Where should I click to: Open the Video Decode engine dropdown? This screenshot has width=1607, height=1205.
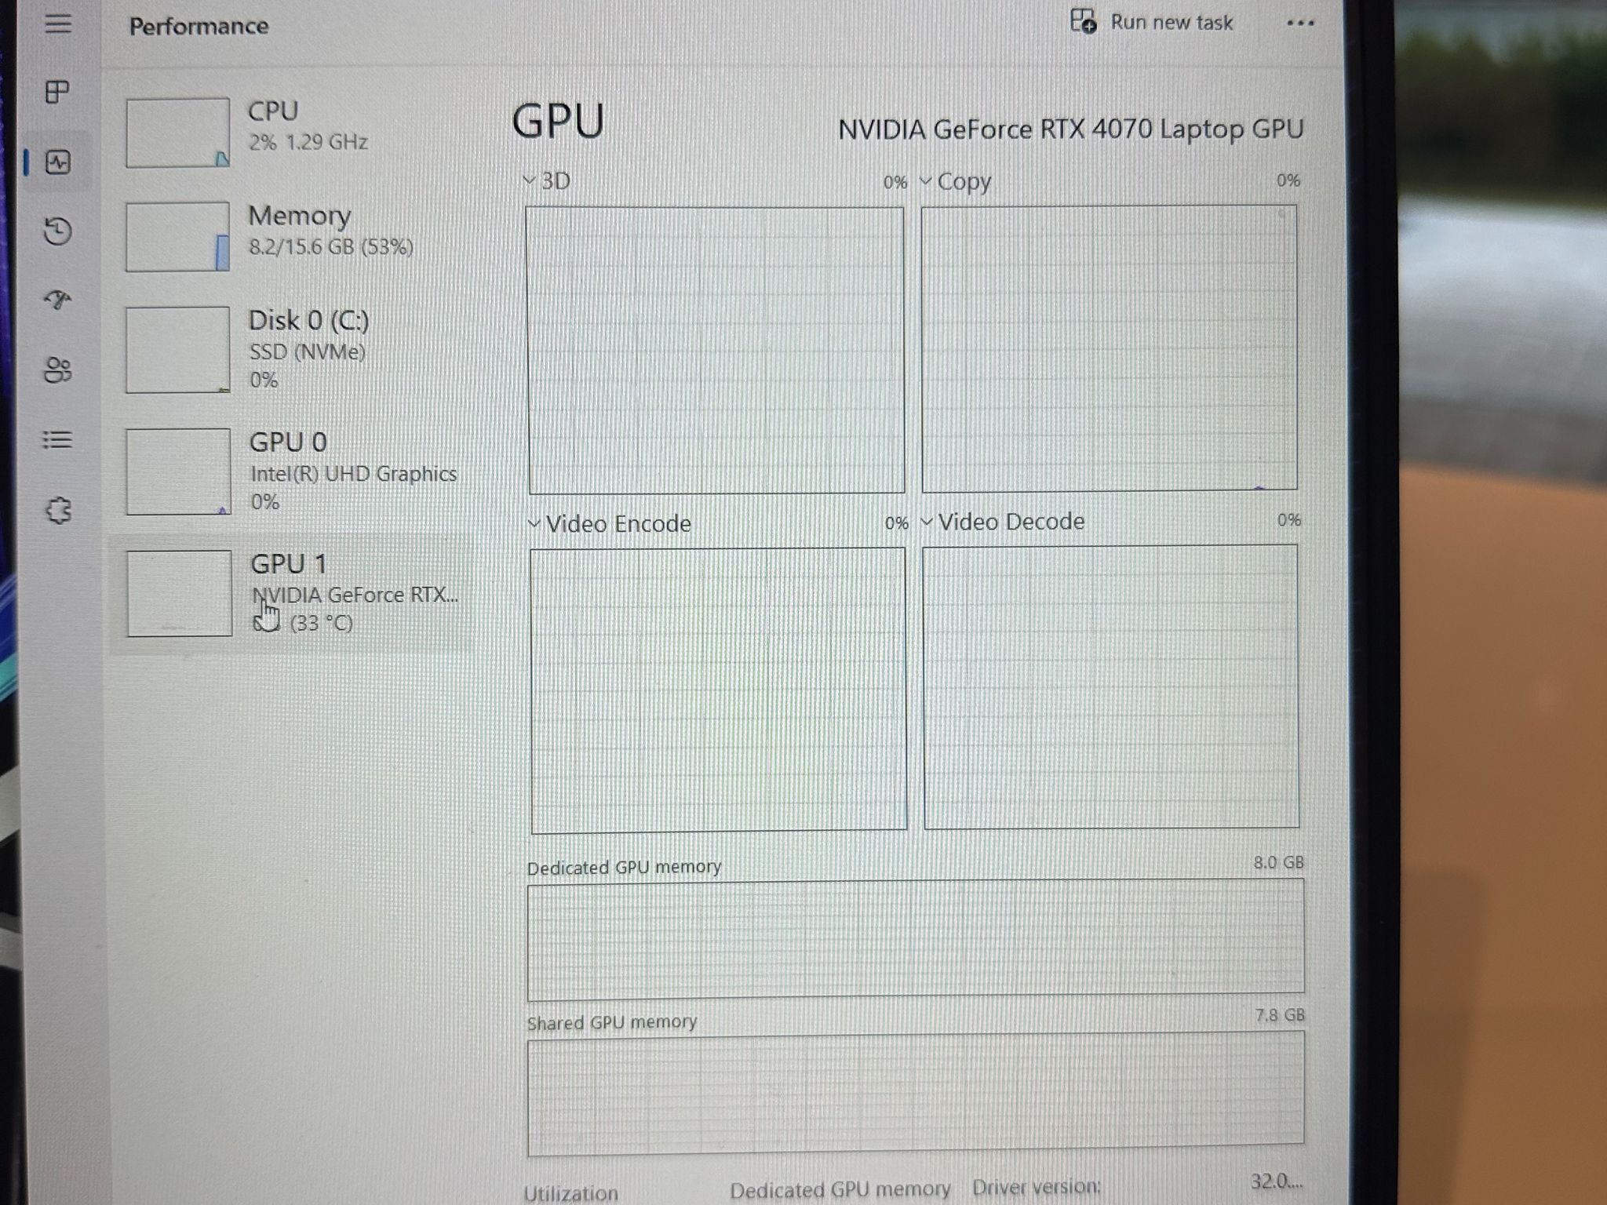[1003, 521]
